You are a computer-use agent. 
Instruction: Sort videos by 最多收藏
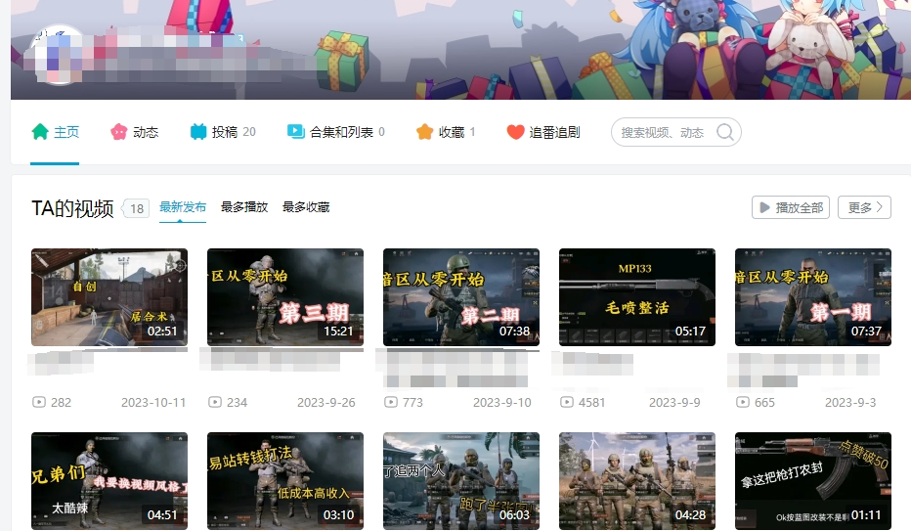click(306, 207)
